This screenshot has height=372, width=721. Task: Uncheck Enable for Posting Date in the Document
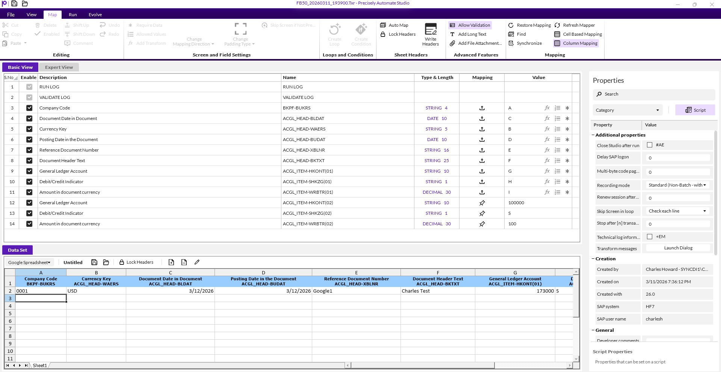tap(29, 140)
